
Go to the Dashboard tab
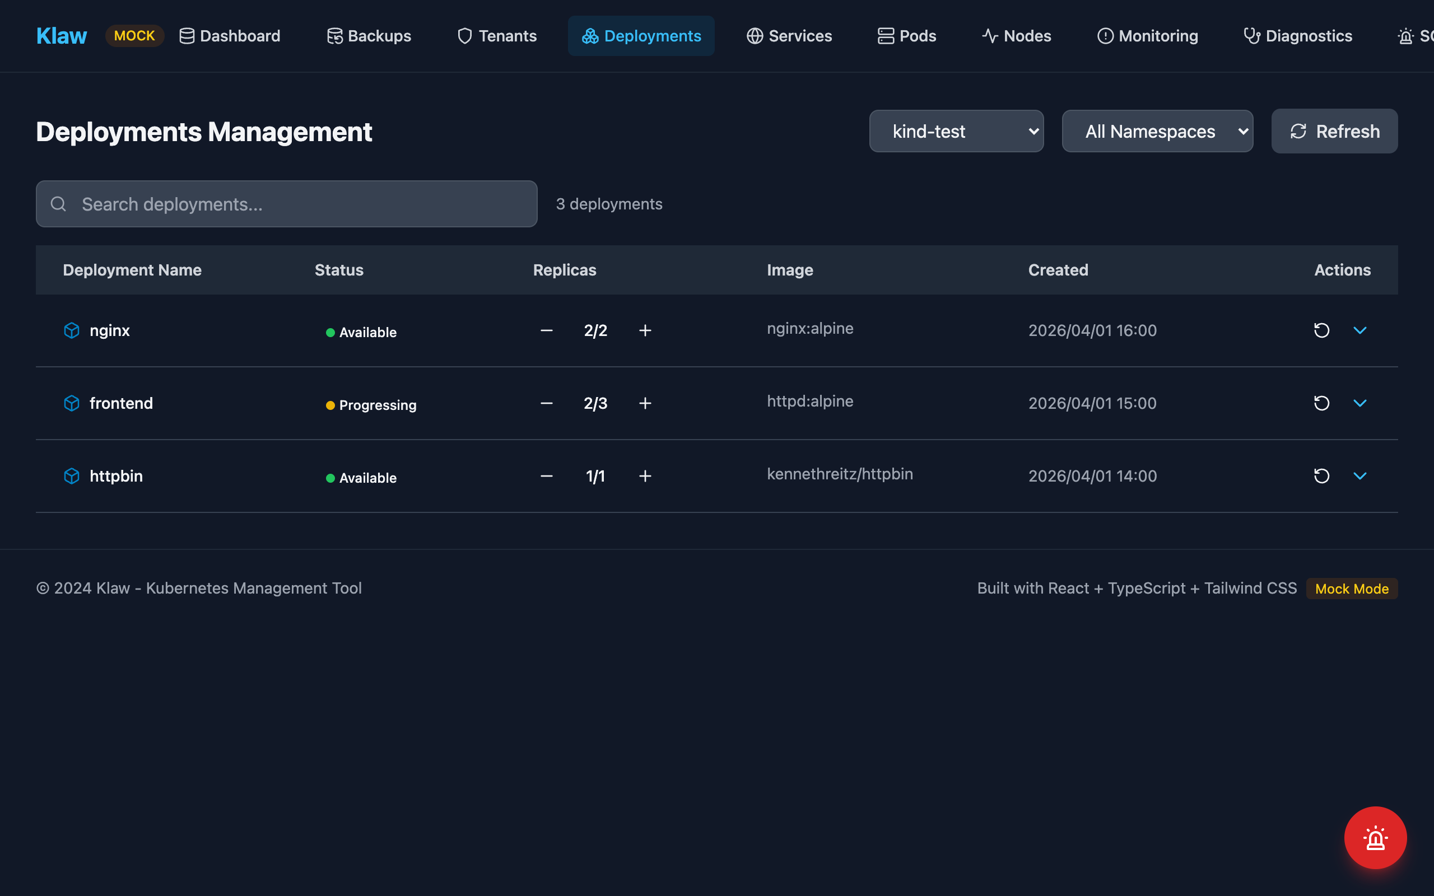pos(229,36)
